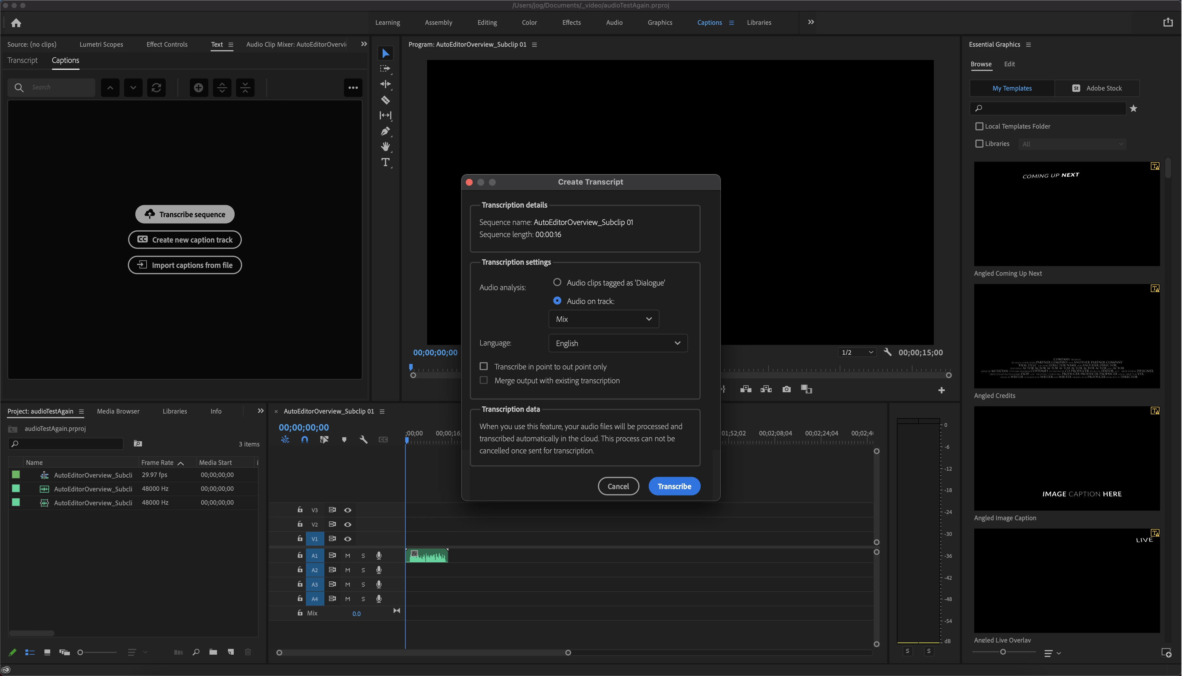Open the Mix audio track dropdown

click(x=603, y=319)
